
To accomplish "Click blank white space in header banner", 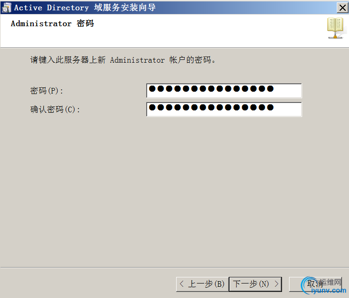I will pos(200,31).
